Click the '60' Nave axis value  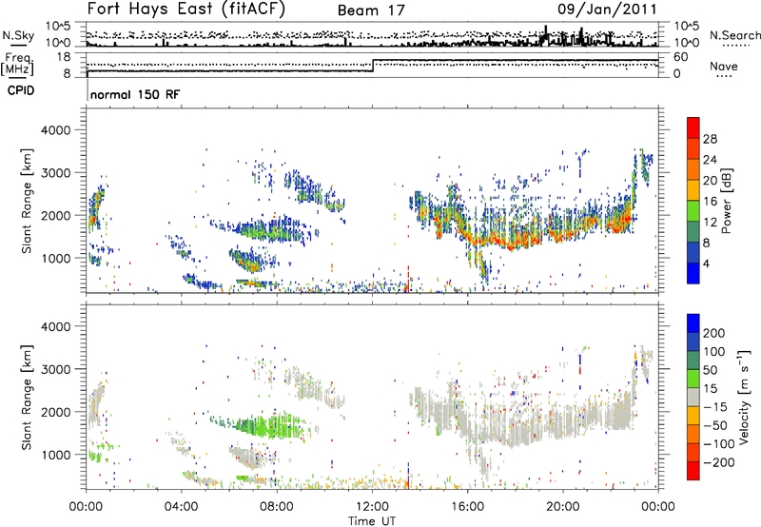[680, 57]
